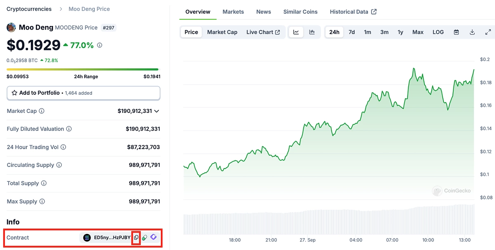The width and height of the screenshot is (495, 250).
Task: Switch to candlestick chart view
Action: pyautogui.click(x=312, y=32)
